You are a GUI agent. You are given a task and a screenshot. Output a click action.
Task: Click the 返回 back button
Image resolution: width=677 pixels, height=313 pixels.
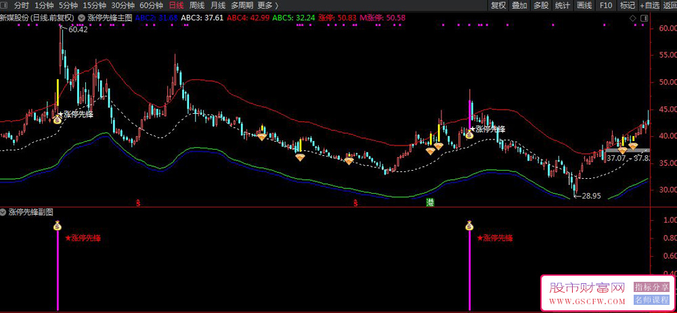click(670, 5)
